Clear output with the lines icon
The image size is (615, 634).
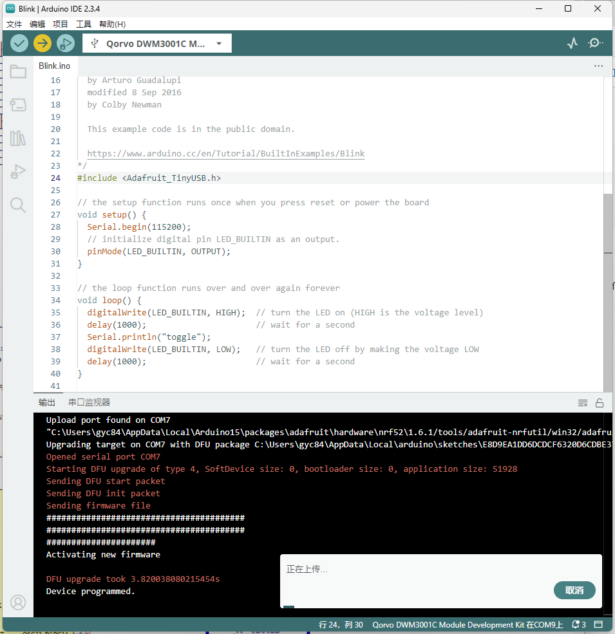pos(583,403)
